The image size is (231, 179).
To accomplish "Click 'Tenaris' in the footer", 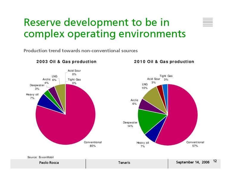I will tap(124, 163).
